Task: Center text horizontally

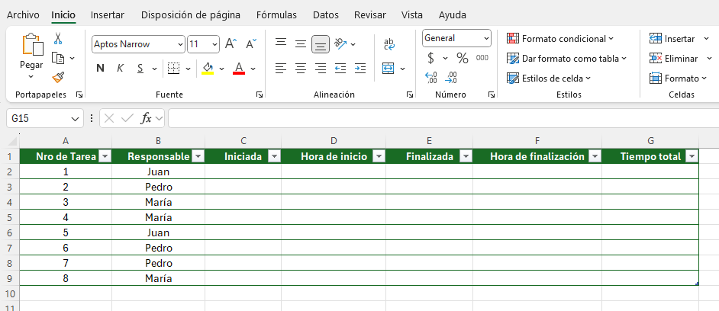Action: [301, 69]
